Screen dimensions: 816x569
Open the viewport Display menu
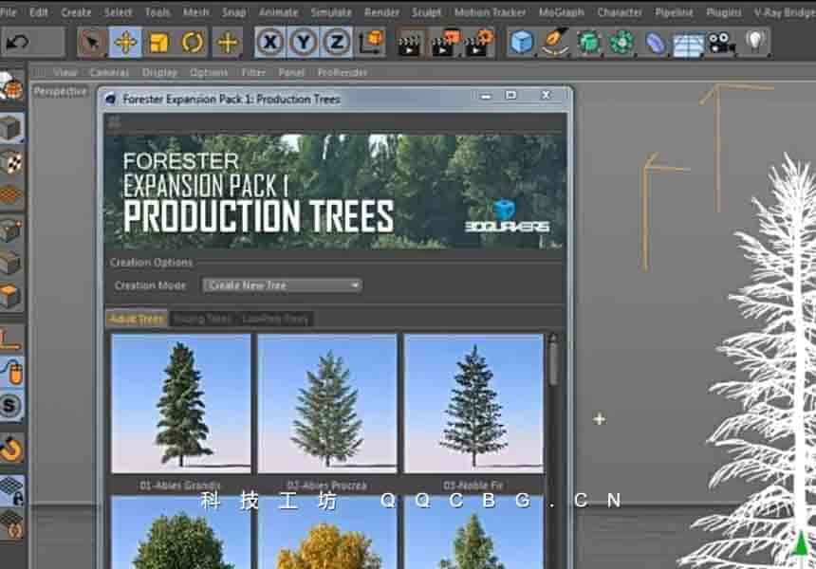click(159, 72)
